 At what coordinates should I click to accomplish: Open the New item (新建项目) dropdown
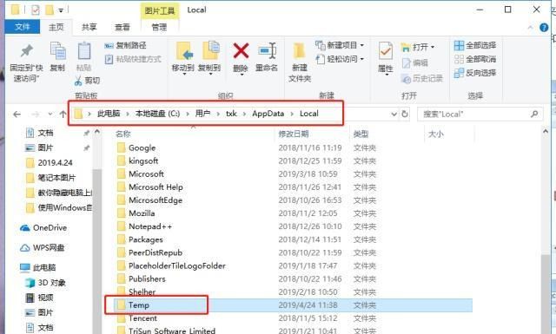[x=340, y=45]
